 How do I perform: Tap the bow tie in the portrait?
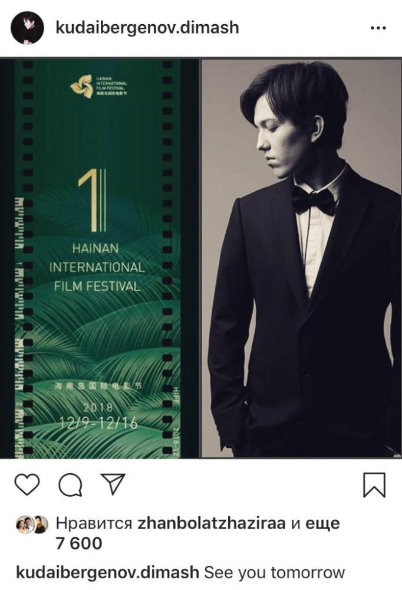point(314,200)
